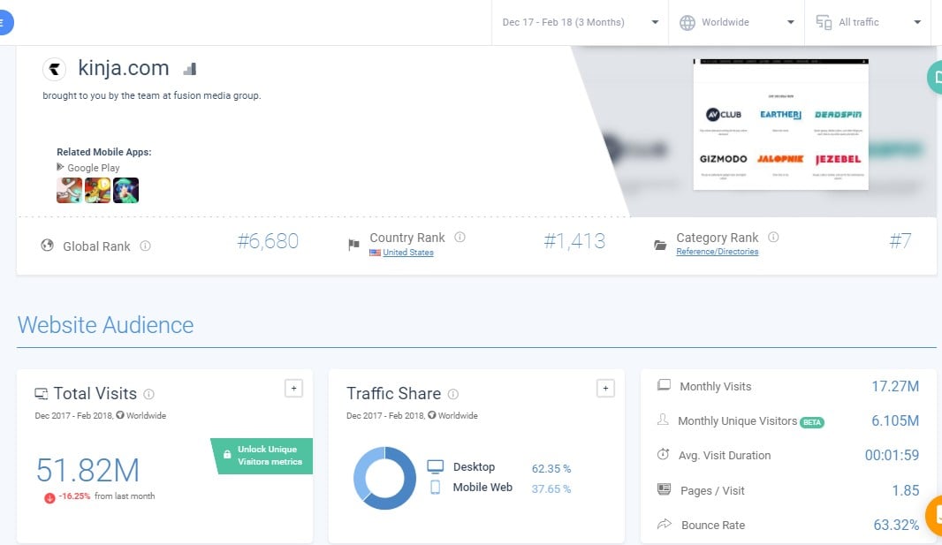Open the kinja.com website preview thumbnail

point(780,124)
